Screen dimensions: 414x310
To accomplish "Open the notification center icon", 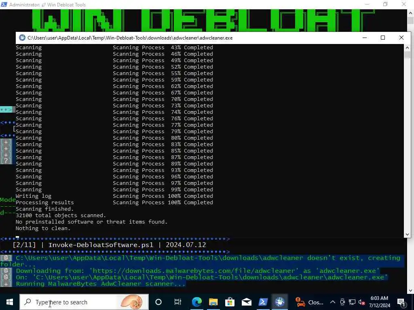I will click(401, 302).
